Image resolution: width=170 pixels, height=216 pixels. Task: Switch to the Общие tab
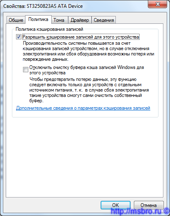coord(16,20)
